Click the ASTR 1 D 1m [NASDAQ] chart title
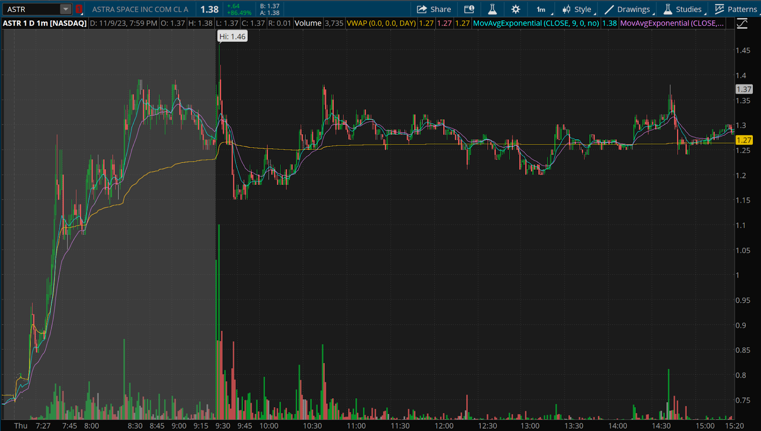The image size is (761, 431). click(45, 23)
